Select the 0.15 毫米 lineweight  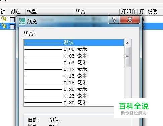pos(74,76)
